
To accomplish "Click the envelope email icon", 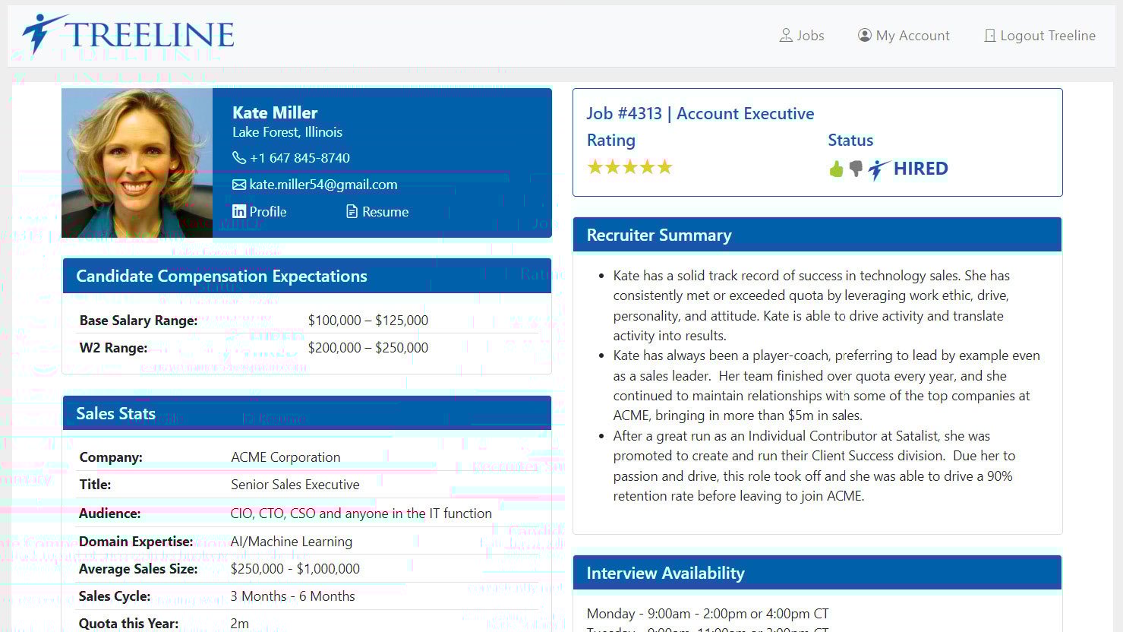I will pyautogui.click(x=239, y=185).
